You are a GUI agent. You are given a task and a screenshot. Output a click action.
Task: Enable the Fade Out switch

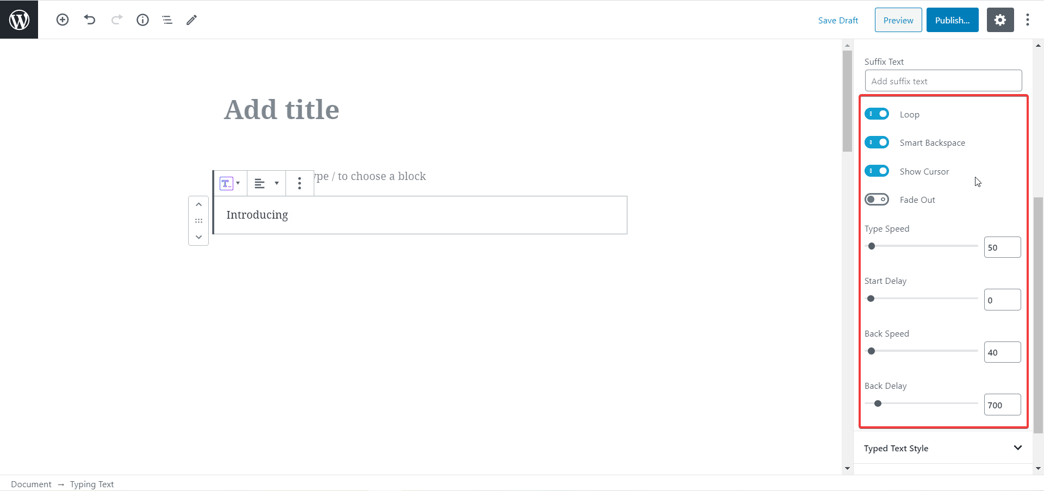click(x=877, y=200)
